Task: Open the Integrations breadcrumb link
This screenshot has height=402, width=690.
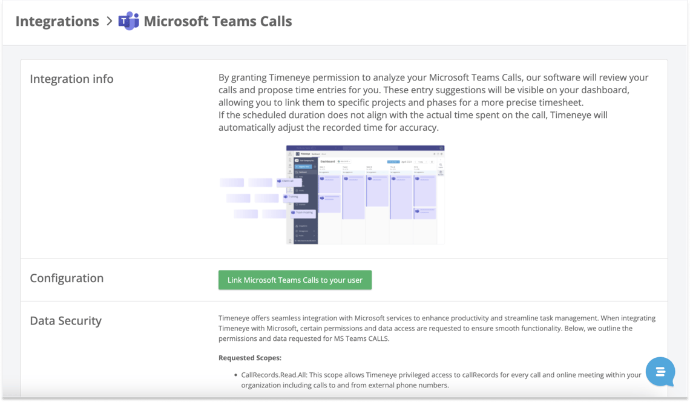Action: pos(57,21)
